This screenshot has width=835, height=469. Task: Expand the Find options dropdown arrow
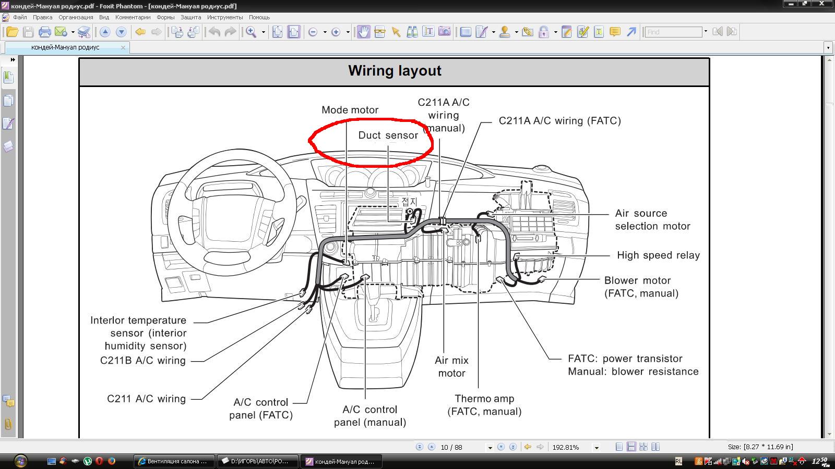pos(706,32)
